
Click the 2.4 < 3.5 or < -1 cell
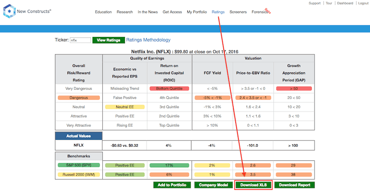coord(253,98)
